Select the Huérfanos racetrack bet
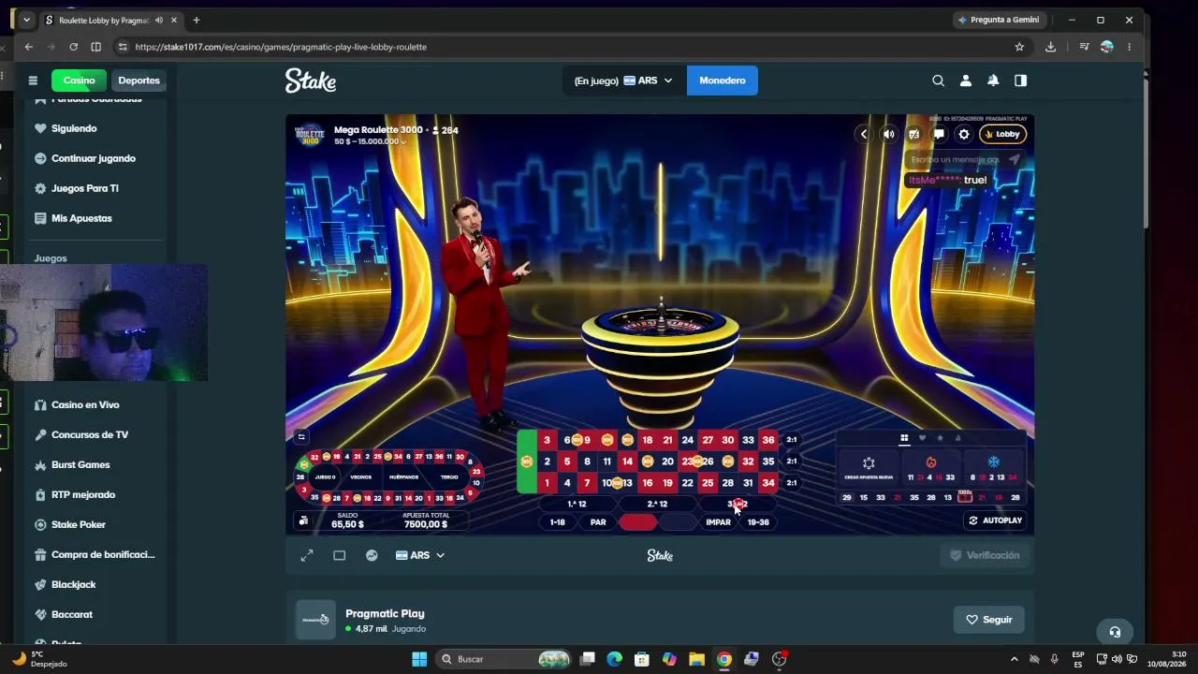 tap(403, 477)
